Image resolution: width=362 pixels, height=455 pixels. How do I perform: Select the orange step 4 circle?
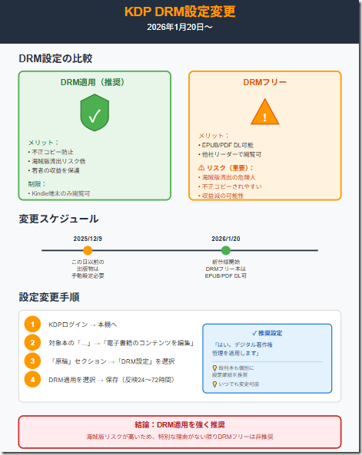(32, 380)
